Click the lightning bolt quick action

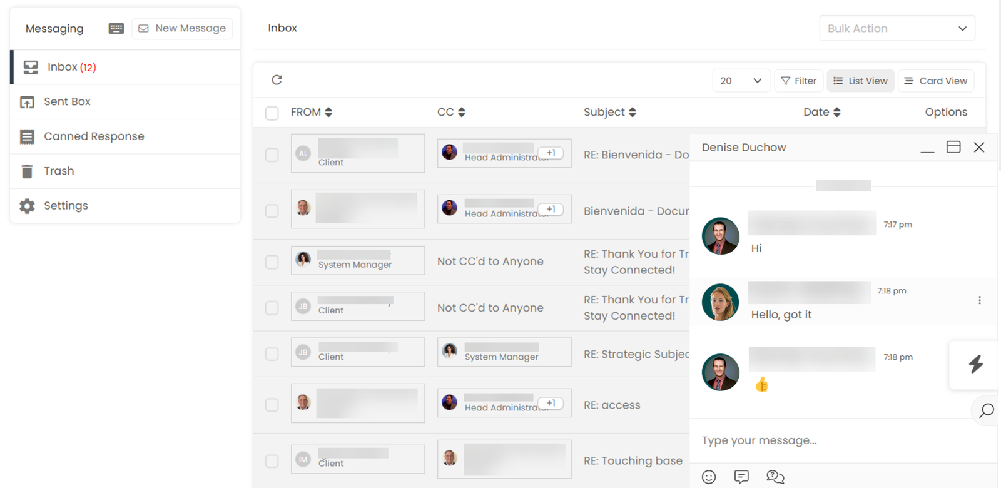click(x=975, y=364)
